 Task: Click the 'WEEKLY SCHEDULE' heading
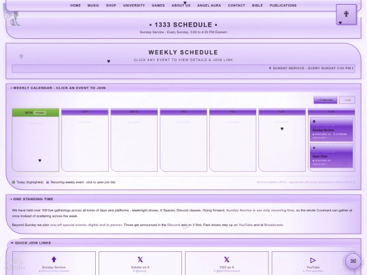(x=183, y=52)
